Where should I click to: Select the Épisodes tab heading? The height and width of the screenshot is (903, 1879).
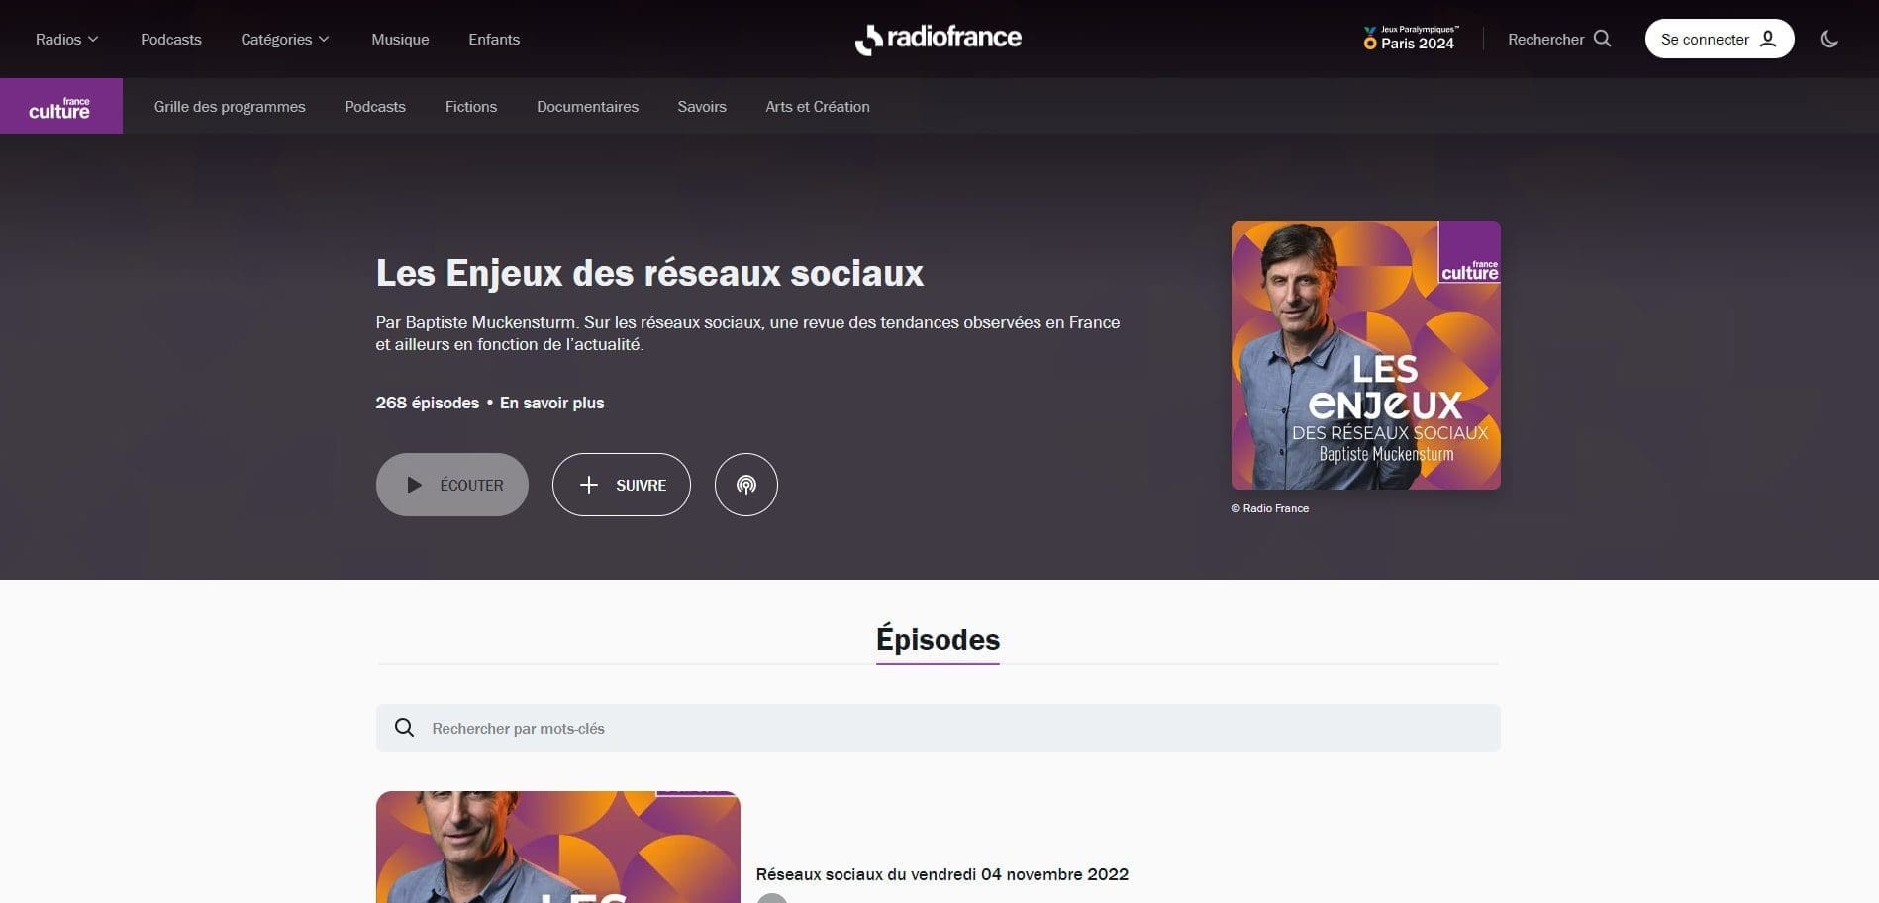coord(938,640)
